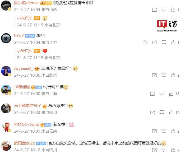Repost JX谢佳橙's 可开灯车模 comment
Image resolution: width=181 pixels, height=154 pixels.
pyautogui.click(x=152, y=94)
